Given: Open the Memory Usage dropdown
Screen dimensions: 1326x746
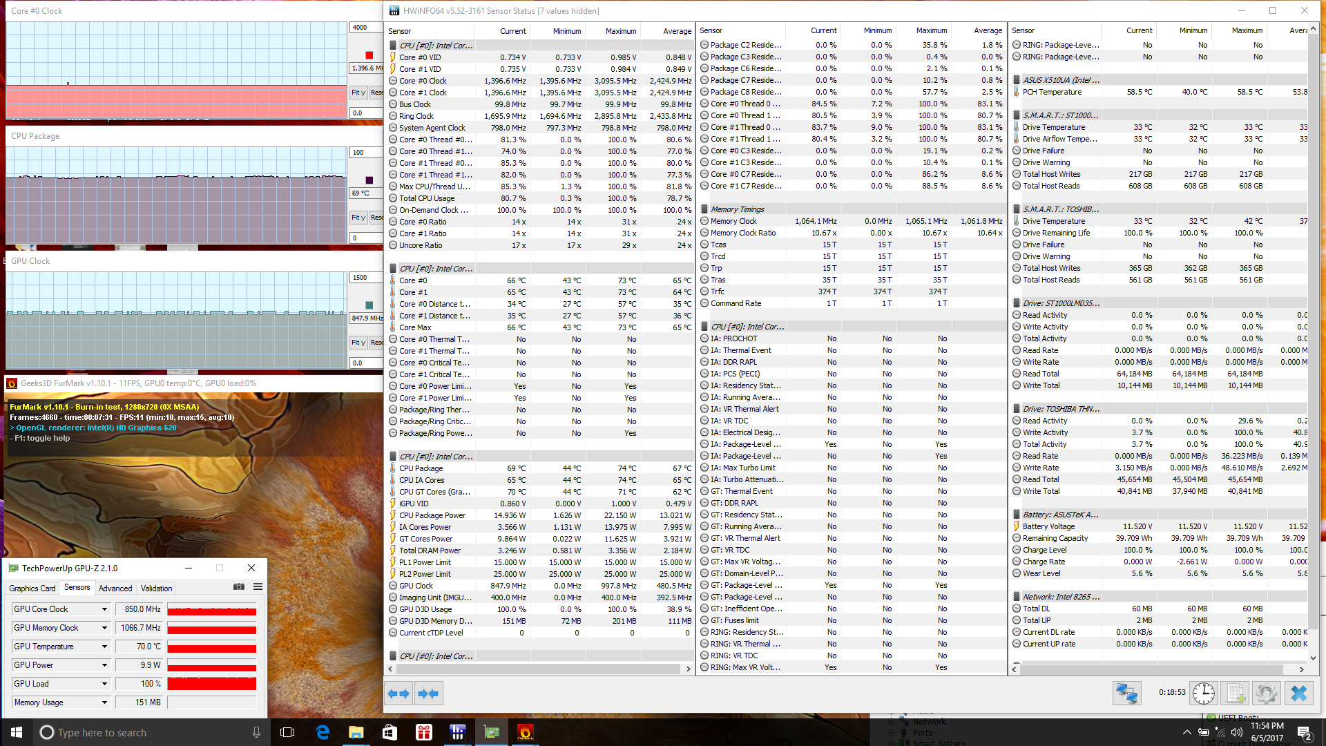Looking at the screenshot, I should pyautogui.click(x=104, y=702).
